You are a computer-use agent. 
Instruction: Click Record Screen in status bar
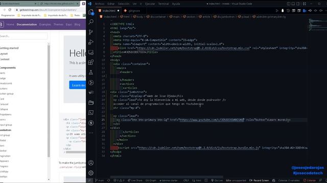pyautogui.click(x=259, y=180)
